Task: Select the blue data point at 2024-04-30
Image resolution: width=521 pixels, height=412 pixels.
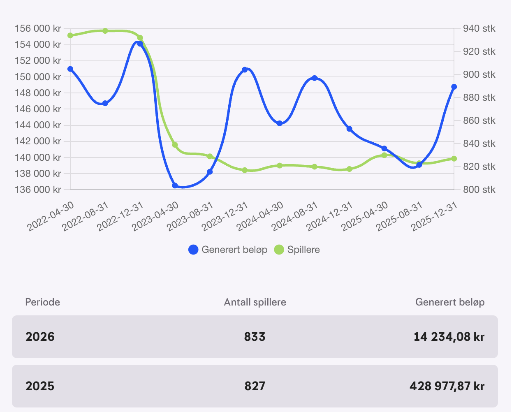Action: coord(280,123)
